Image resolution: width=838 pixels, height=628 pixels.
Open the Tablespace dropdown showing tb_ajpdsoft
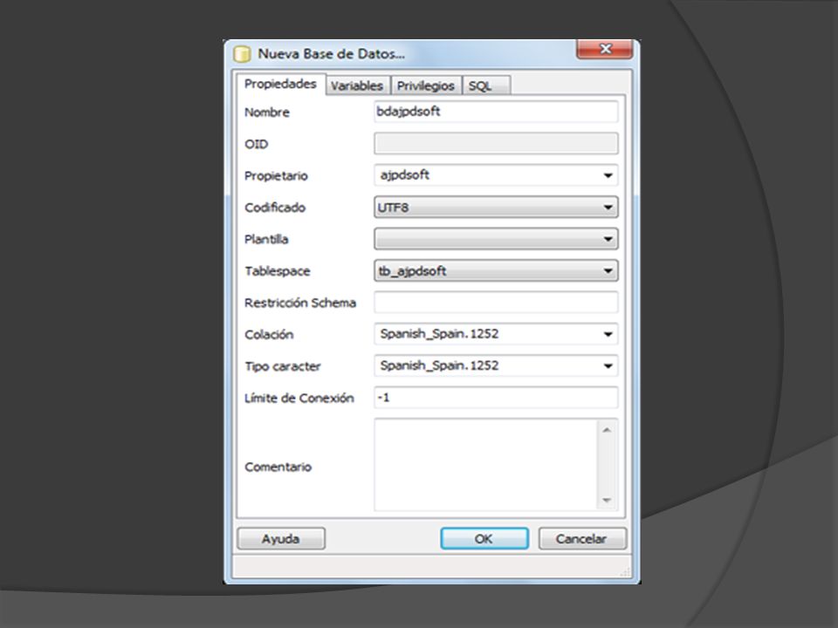click(496, 270)
